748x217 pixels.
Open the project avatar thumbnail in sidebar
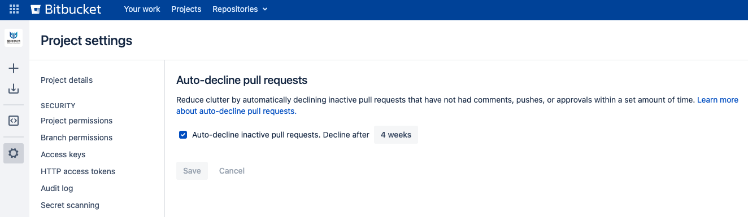(x=14, y=38)
